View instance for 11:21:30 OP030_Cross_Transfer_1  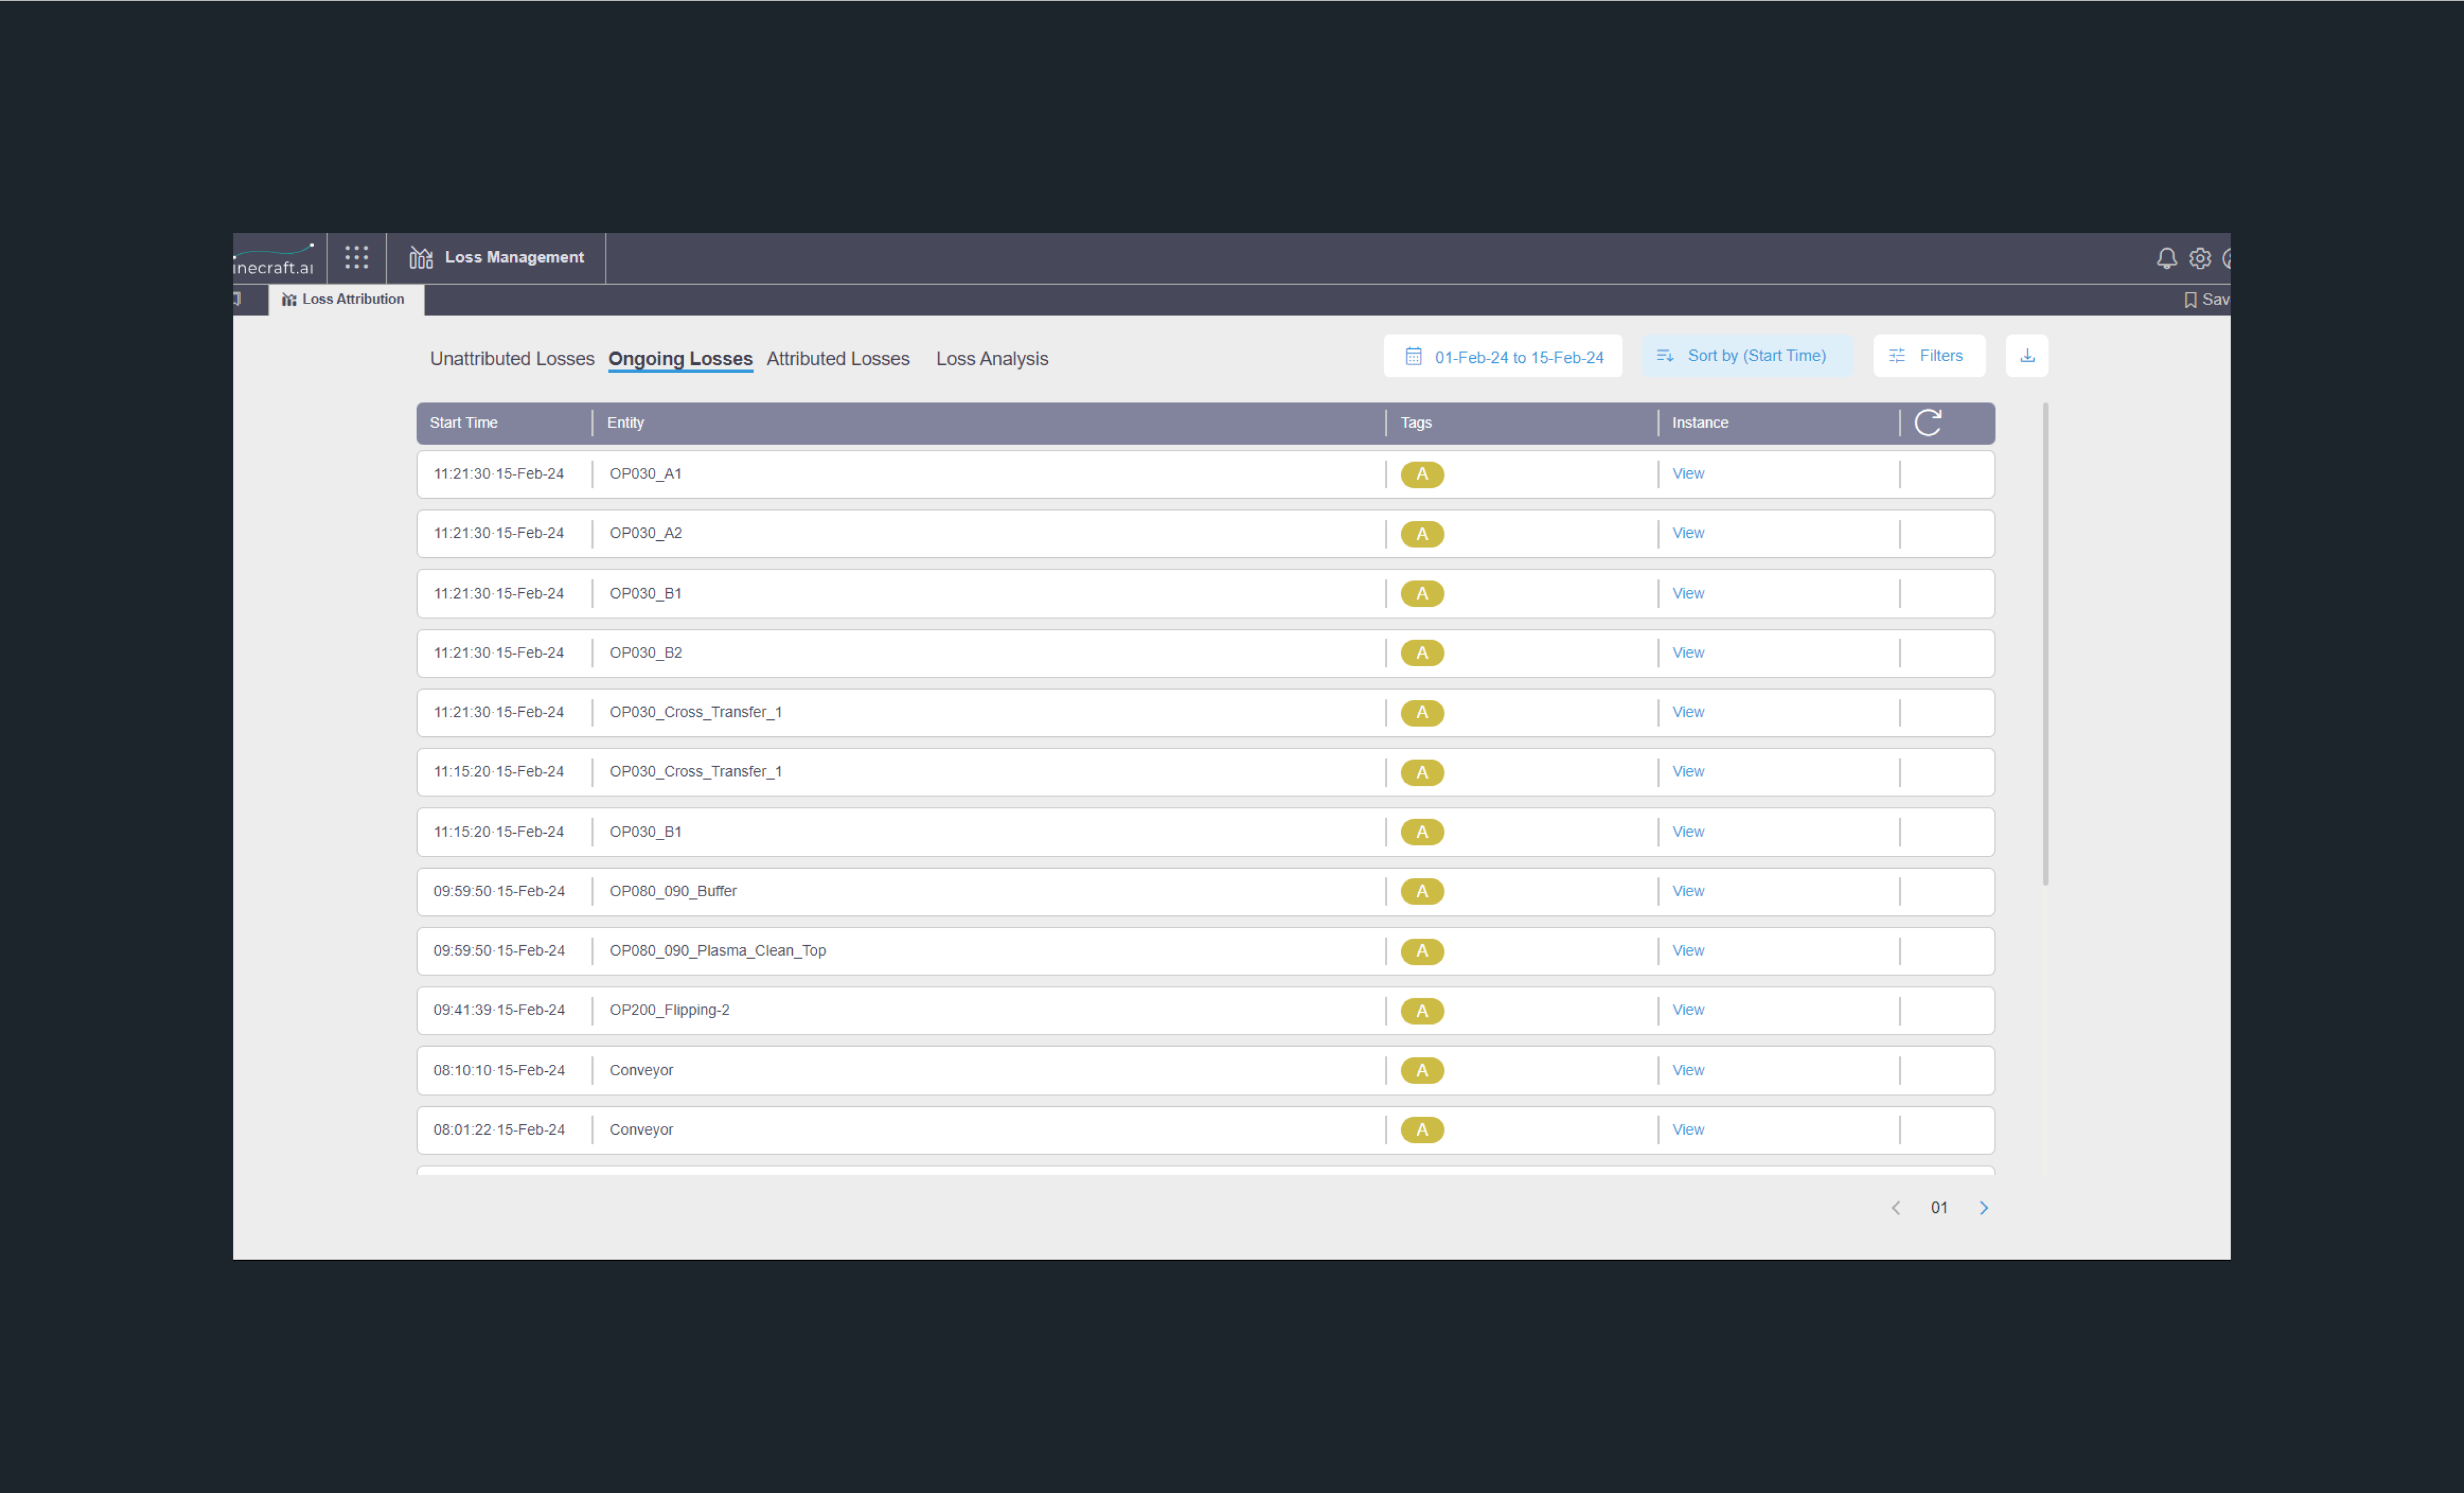click(1688, 712)
